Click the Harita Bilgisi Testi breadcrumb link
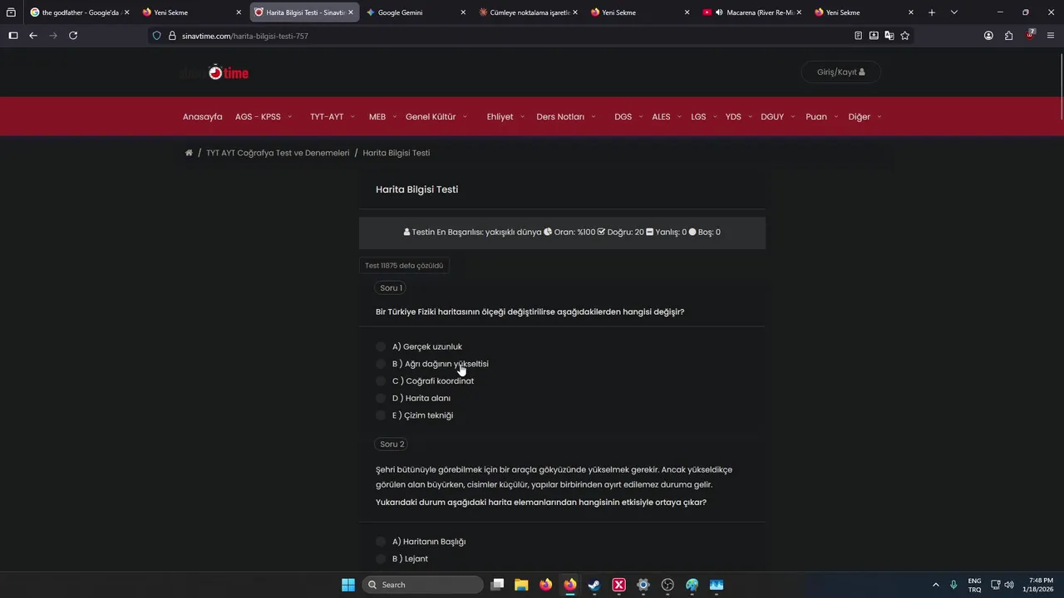The height and width of the screenshot is (598, 1064). (396, 153)
